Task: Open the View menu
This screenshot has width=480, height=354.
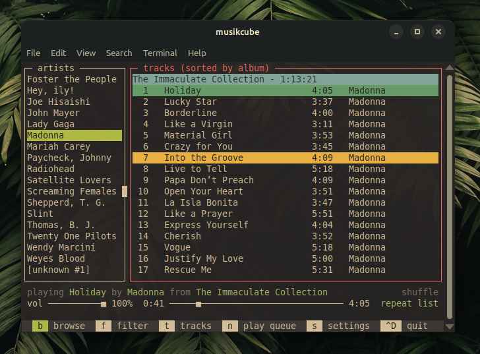Action: click(x=86, y=53)
